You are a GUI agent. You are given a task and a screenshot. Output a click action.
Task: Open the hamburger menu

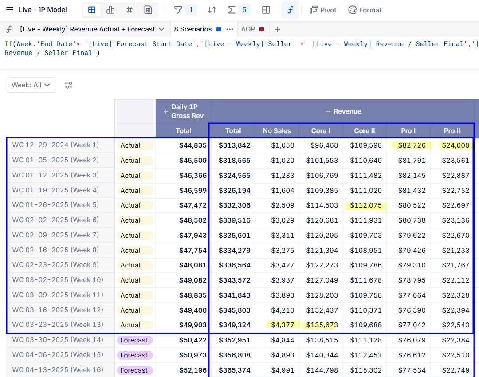coord(10,10)
